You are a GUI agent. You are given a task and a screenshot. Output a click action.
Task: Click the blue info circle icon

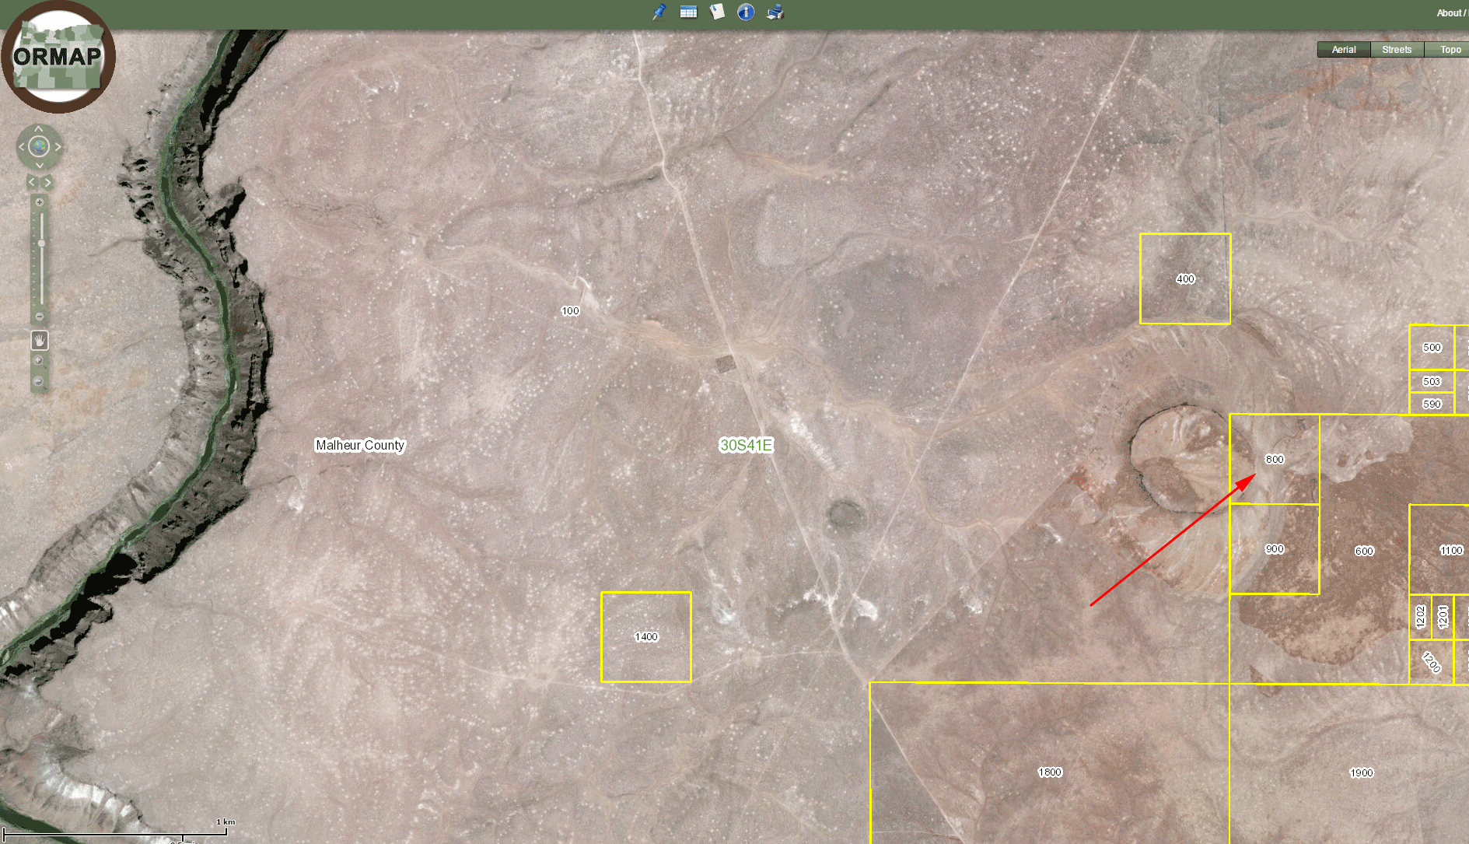pyautogui.click(x=746, y=12)
